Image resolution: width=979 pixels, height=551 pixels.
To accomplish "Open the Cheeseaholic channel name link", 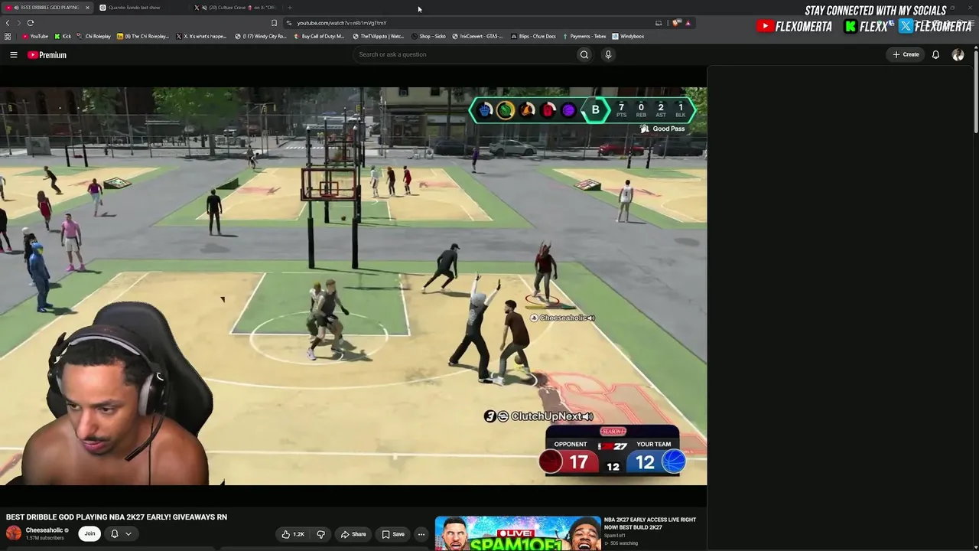I will click(44, 530).
